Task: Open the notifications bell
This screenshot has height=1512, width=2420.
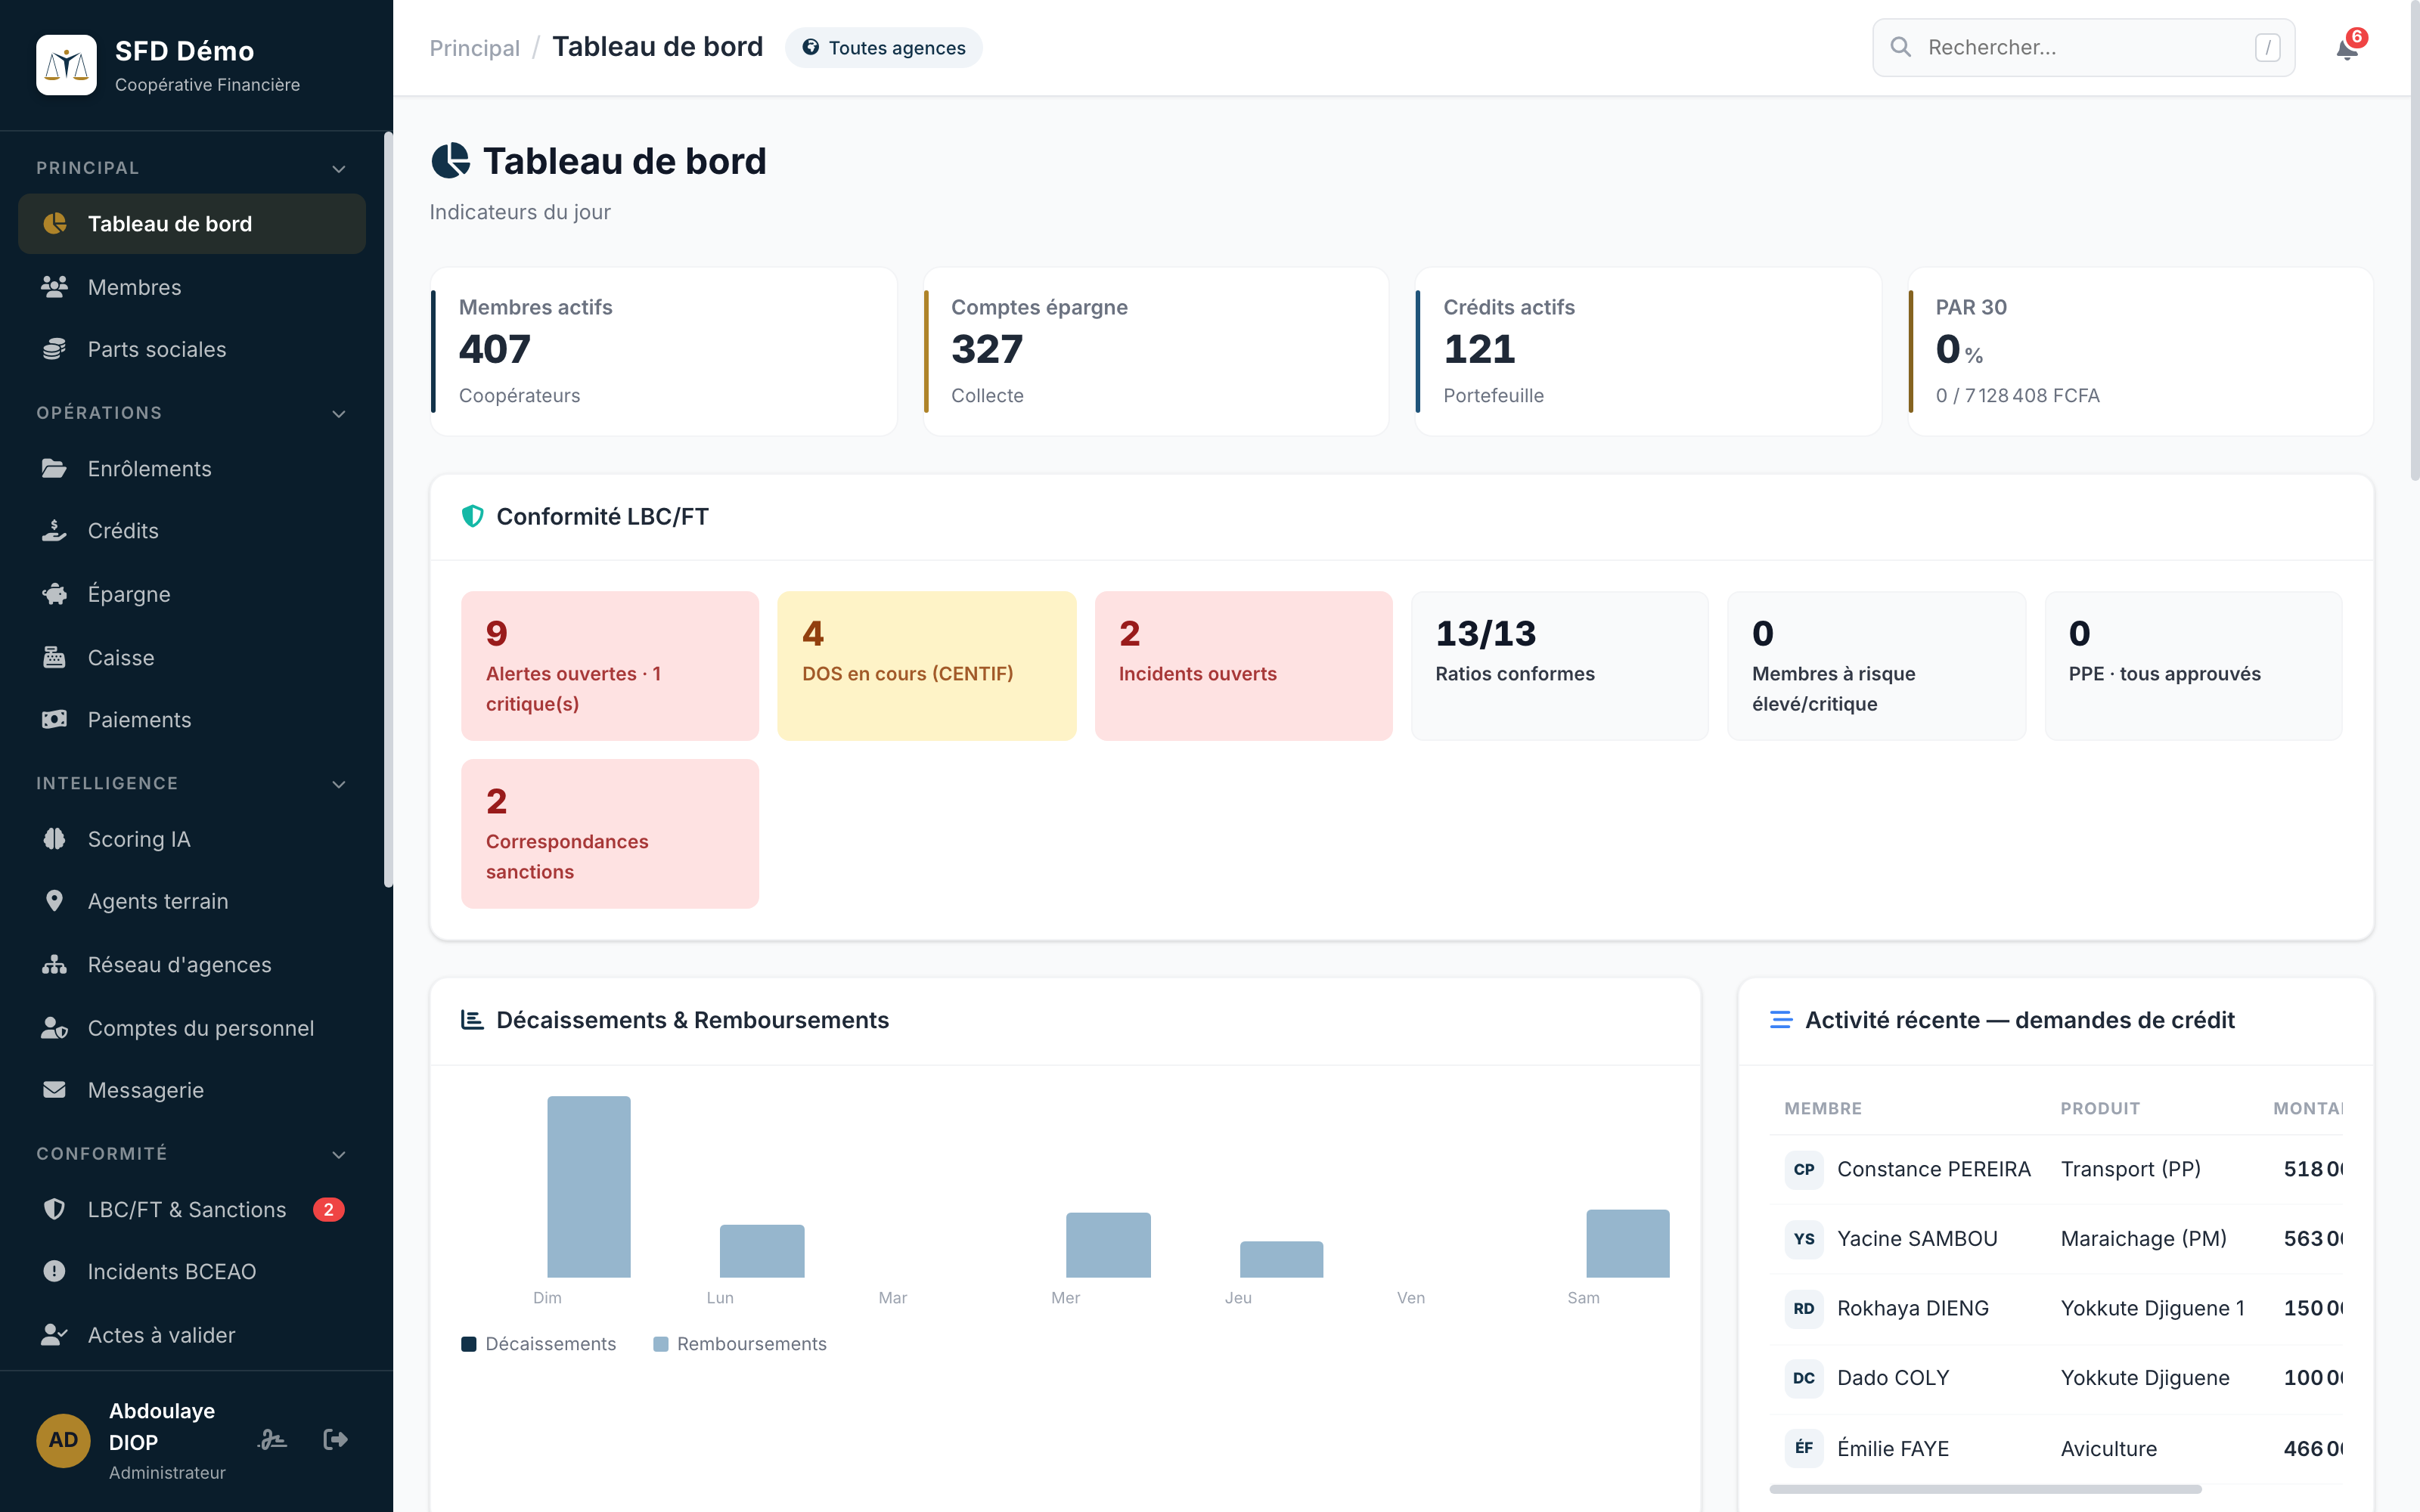Action: 2346,48
